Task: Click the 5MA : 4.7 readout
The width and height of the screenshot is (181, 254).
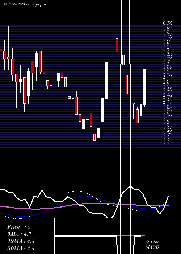Action: (x=20, y=234)
